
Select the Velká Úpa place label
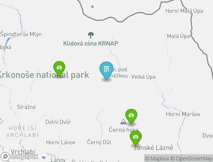tap(143, 77)
